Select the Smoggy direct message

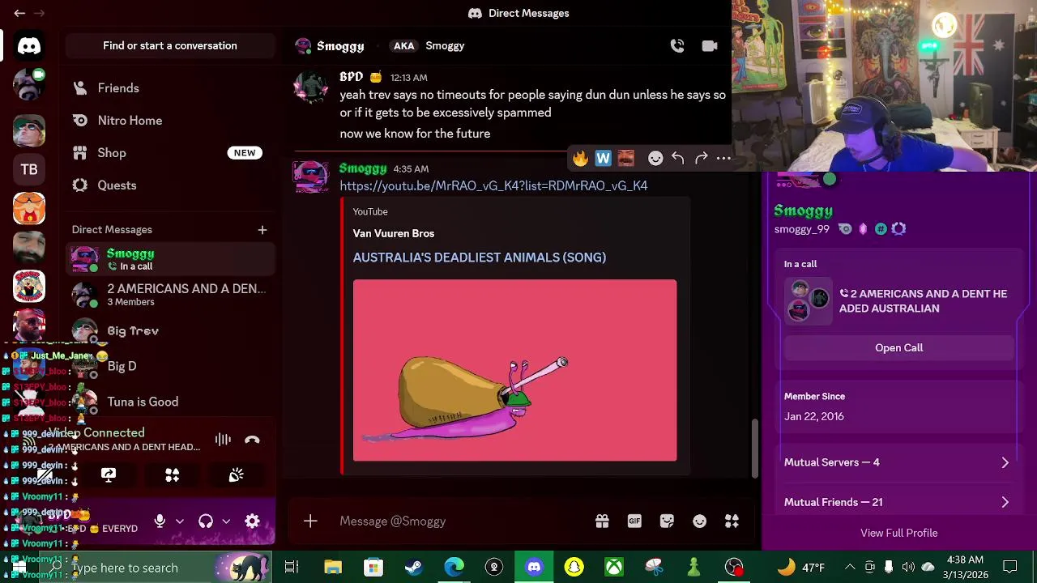(170, 259)
